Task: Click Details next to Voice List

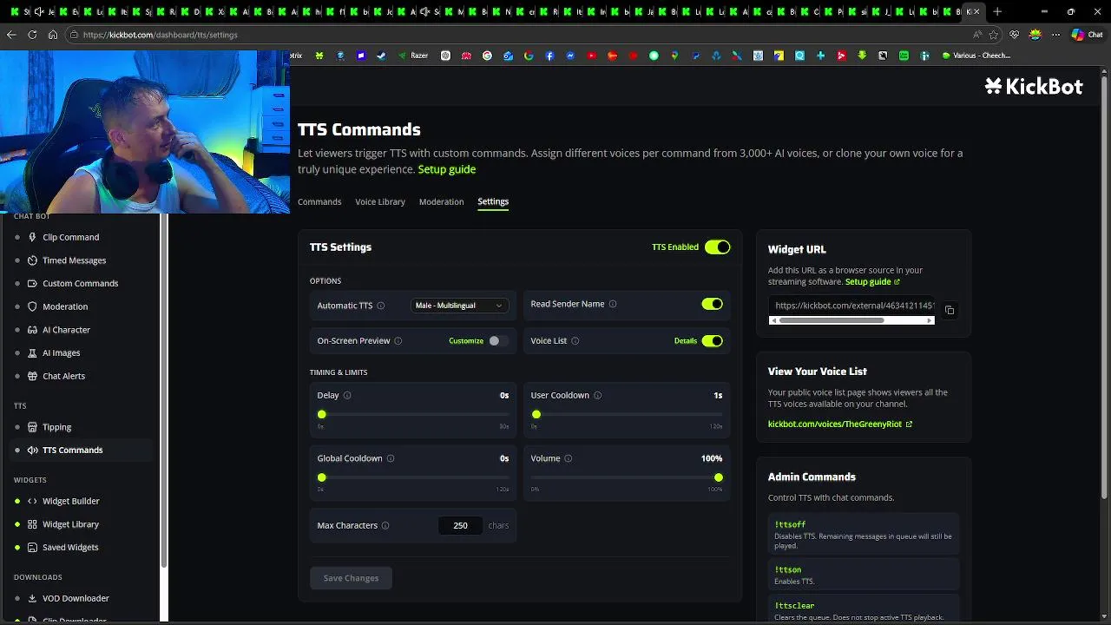Action: (686, 341)
